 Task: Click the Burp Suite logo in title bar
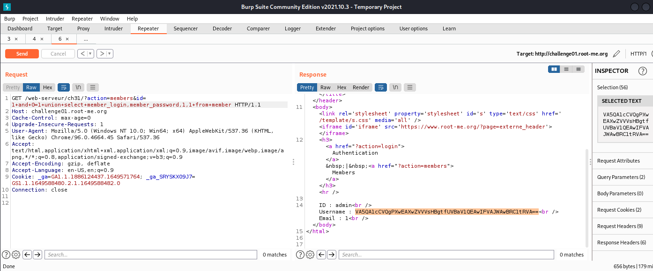[x=7, y=7]
